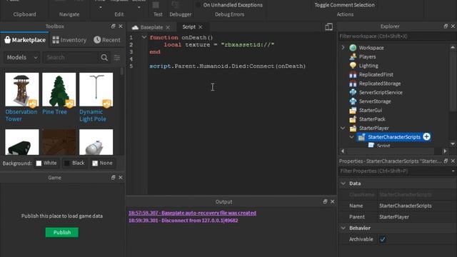457x257 pixels.
Task: Undock the Toolbox panel
Action: point(113,26)
